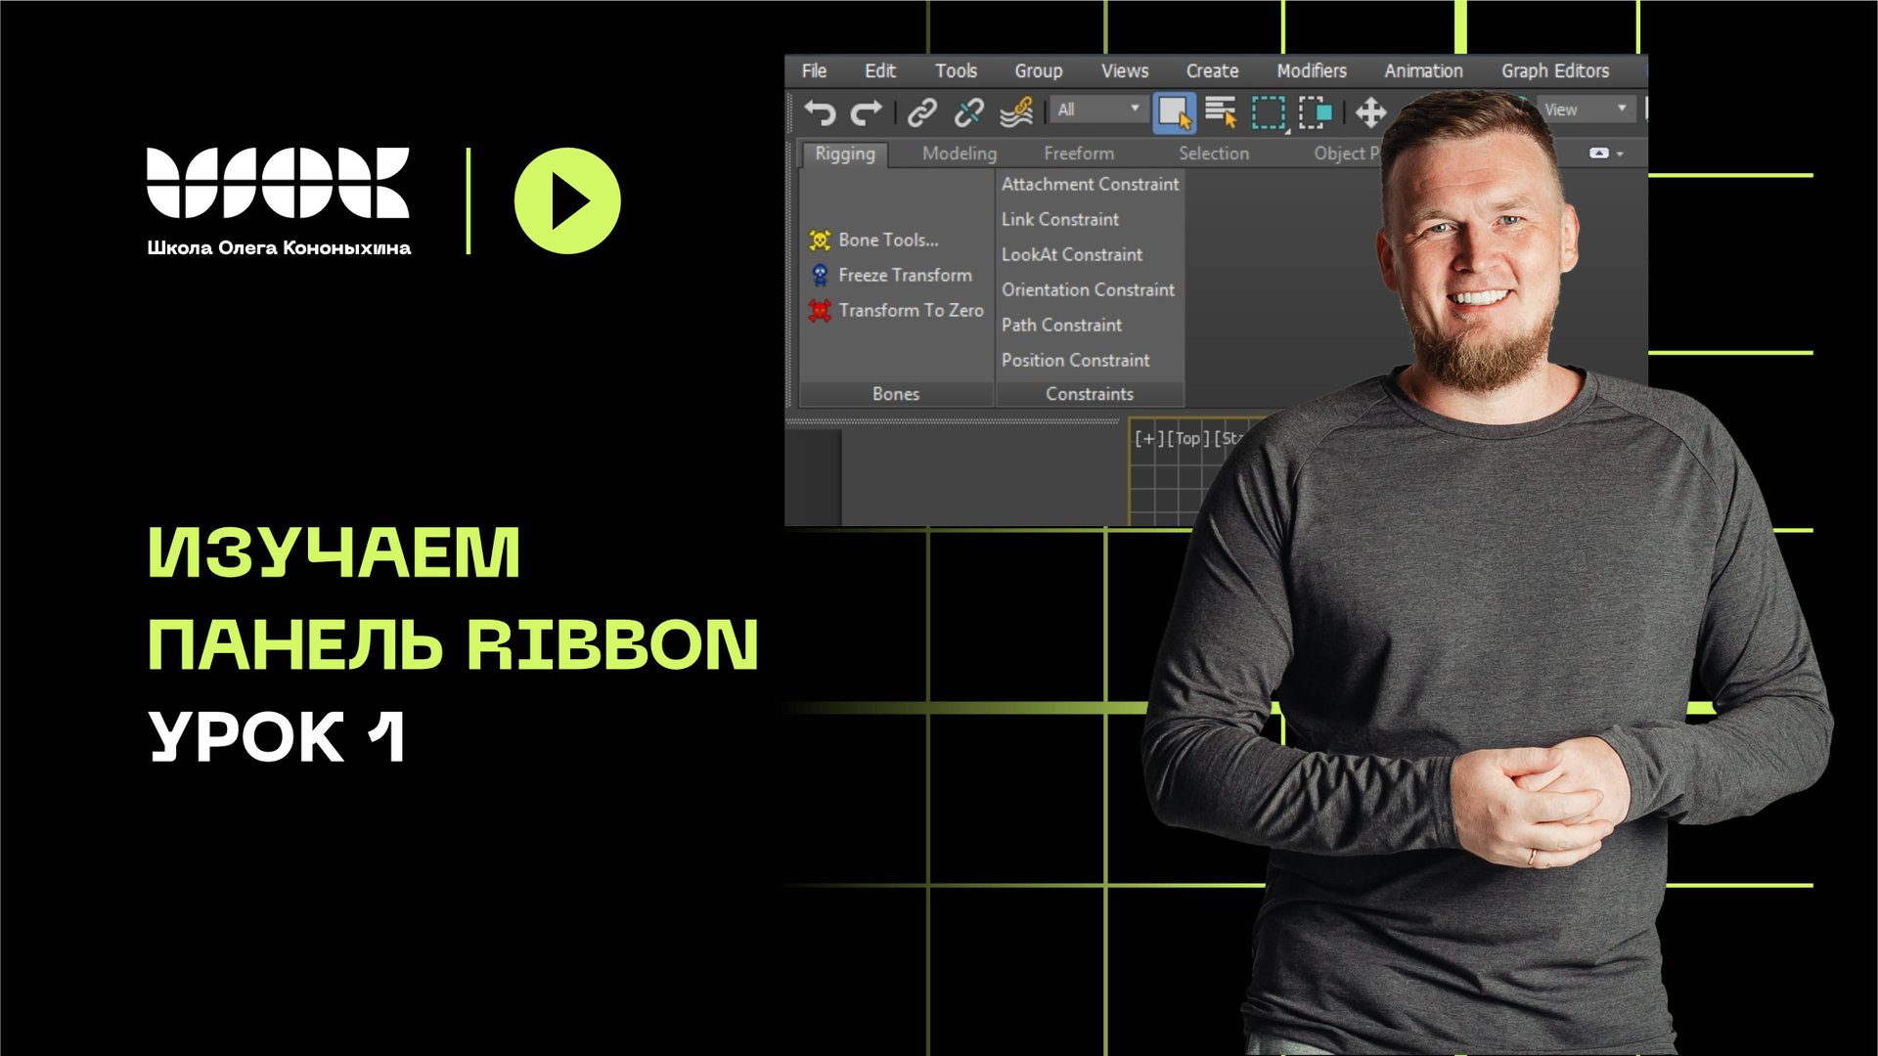The image size is (1878, 1056).
Task: Open the Modifiers menu
Action: pos(1311,70)
